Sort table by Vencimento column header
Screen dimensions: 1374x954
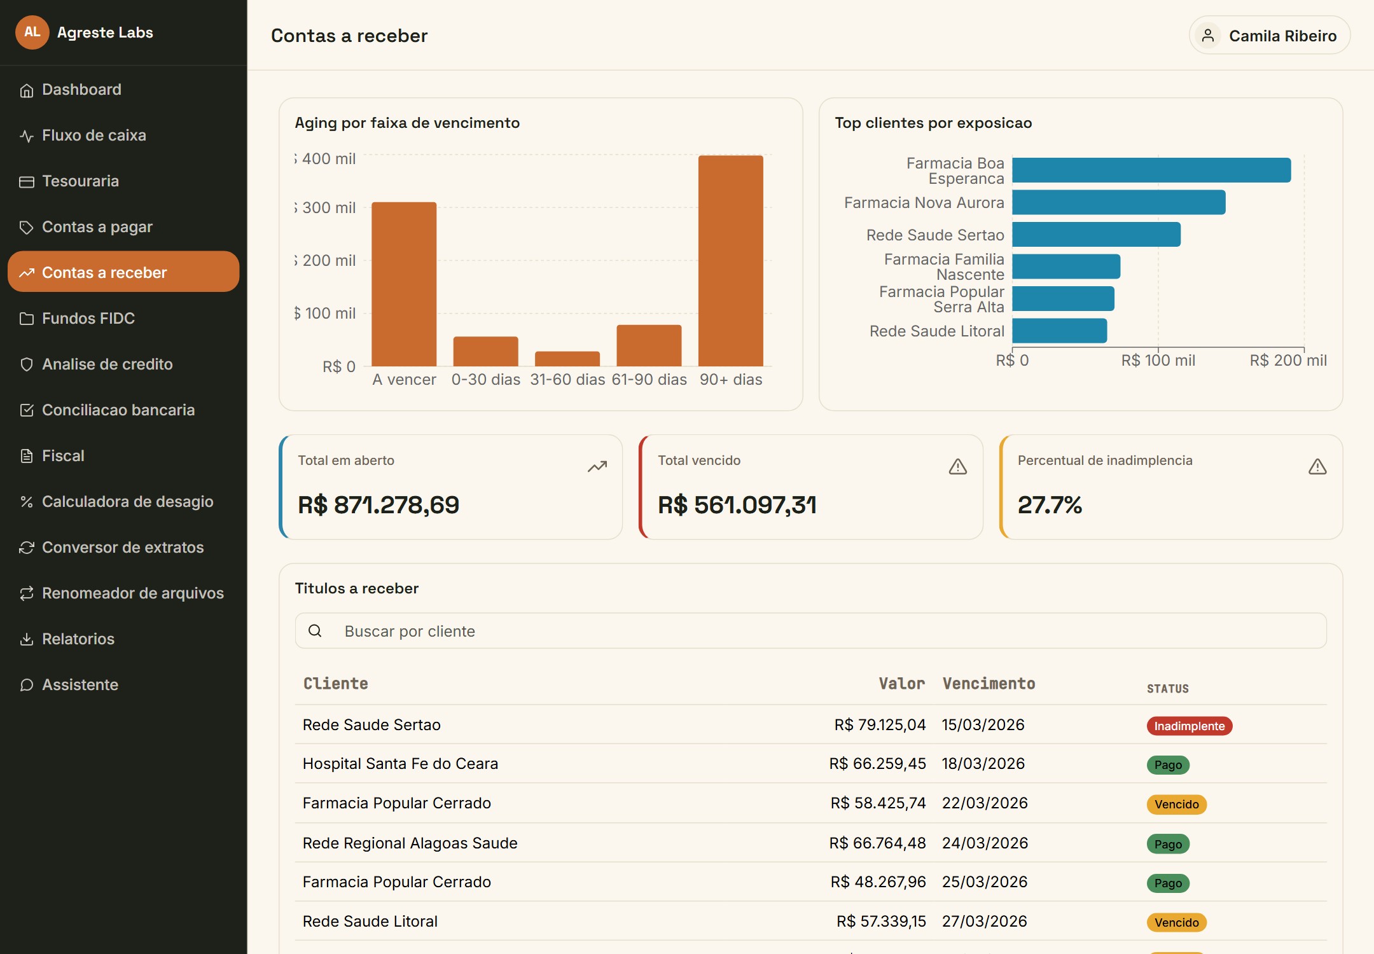(989, 684)
